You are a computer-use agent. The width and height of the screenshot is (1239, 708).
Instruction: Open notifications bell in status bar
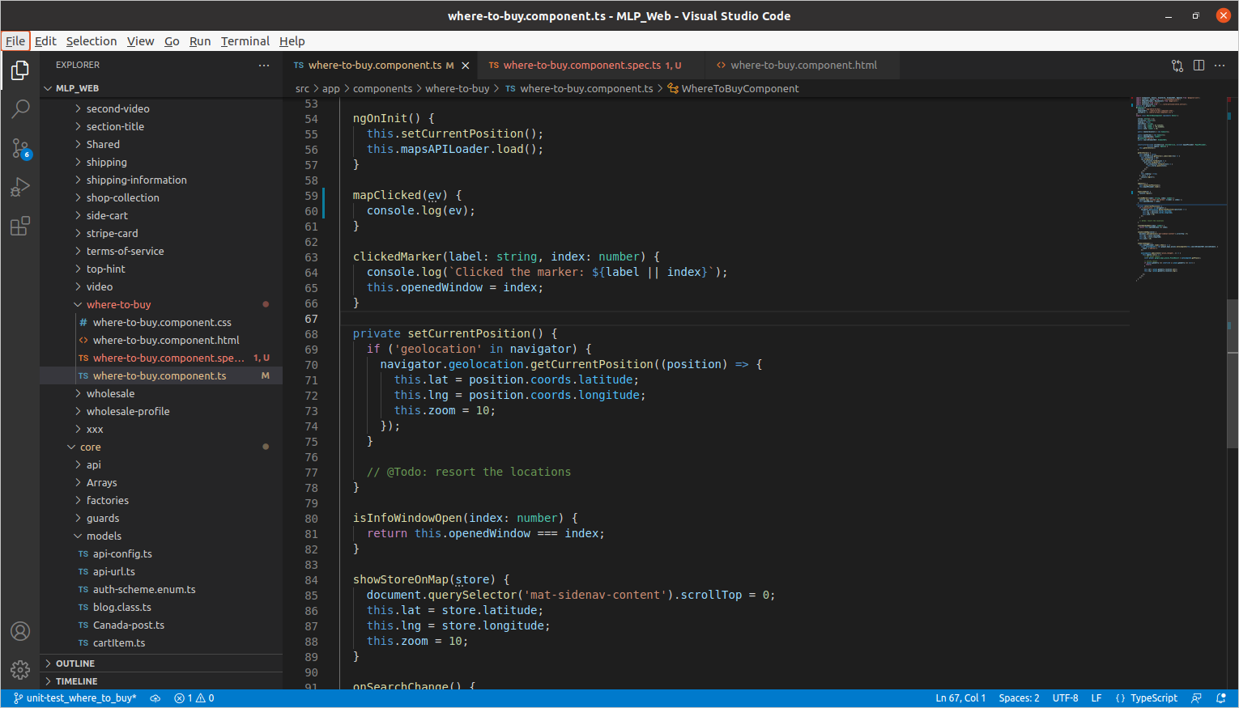point(1221,698)
